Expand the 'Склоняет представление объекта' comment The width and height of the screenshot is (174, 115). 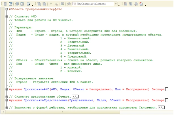(7, 97)
